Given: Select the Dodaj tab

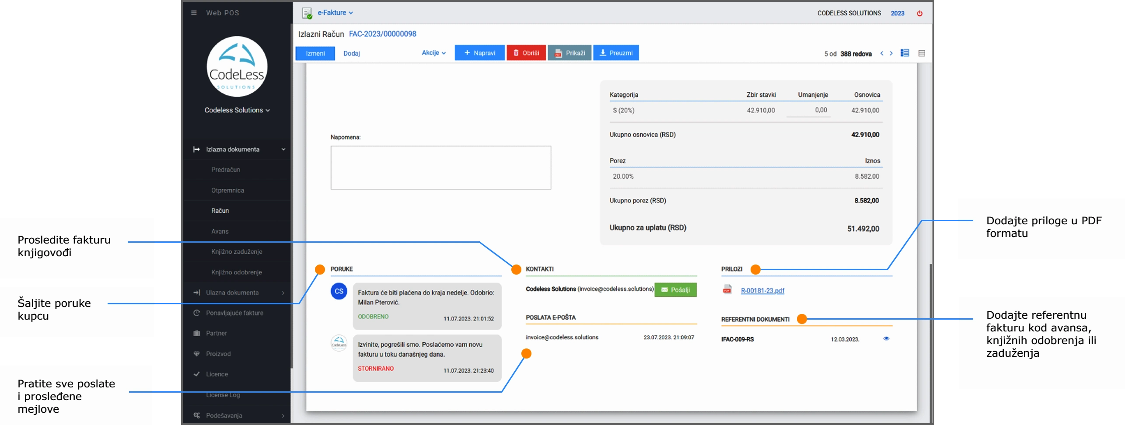Looking at the screenshot, I should [x=351, y=53].
